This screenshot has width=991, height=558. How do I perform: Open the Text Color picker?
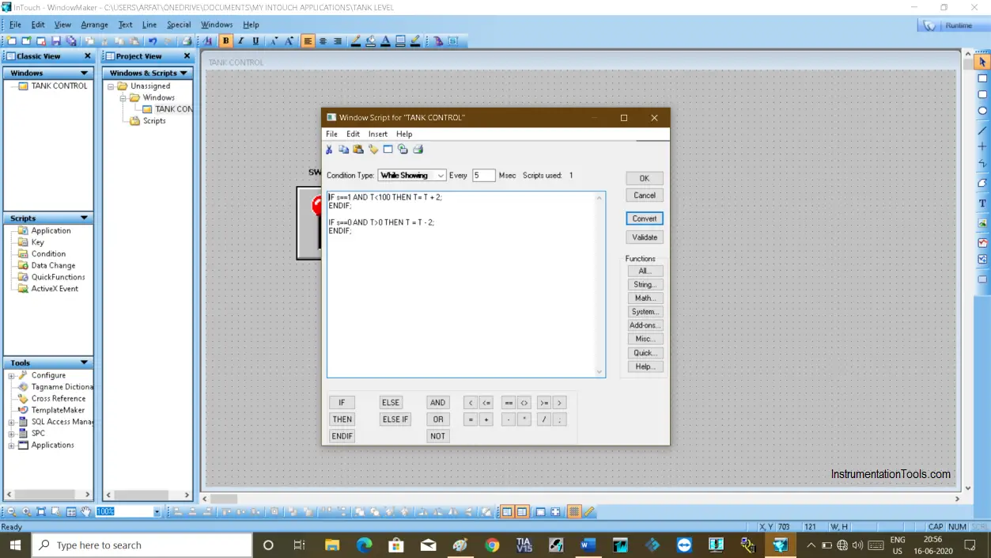386,41
